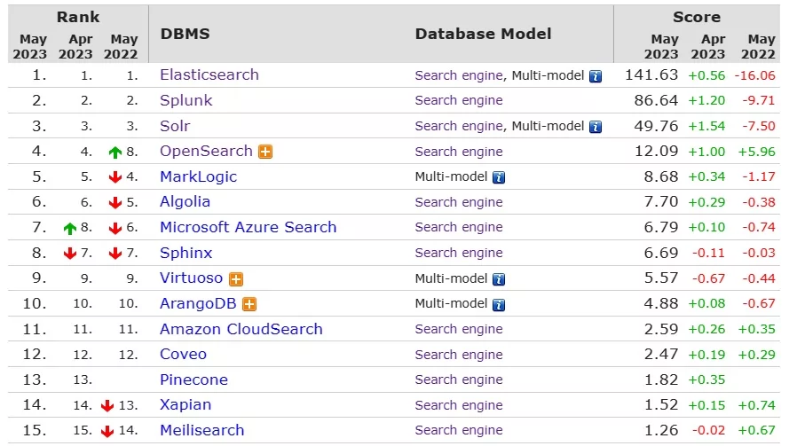Click the red down arrow beside rank 6. for Azure Search
Viewport: 789px width, 446px height.
click(x=115, y=228)
